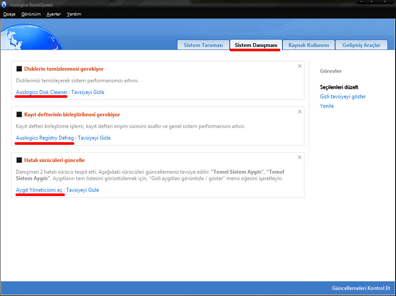Click Tavsiyeyi Gizle for disk cleaning advice

tap(88, 92)
